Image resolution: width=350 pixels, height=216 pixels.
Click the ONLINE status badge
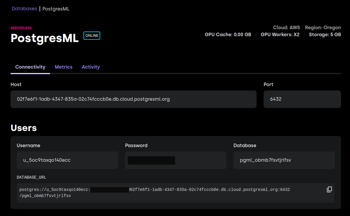[92, 36]
